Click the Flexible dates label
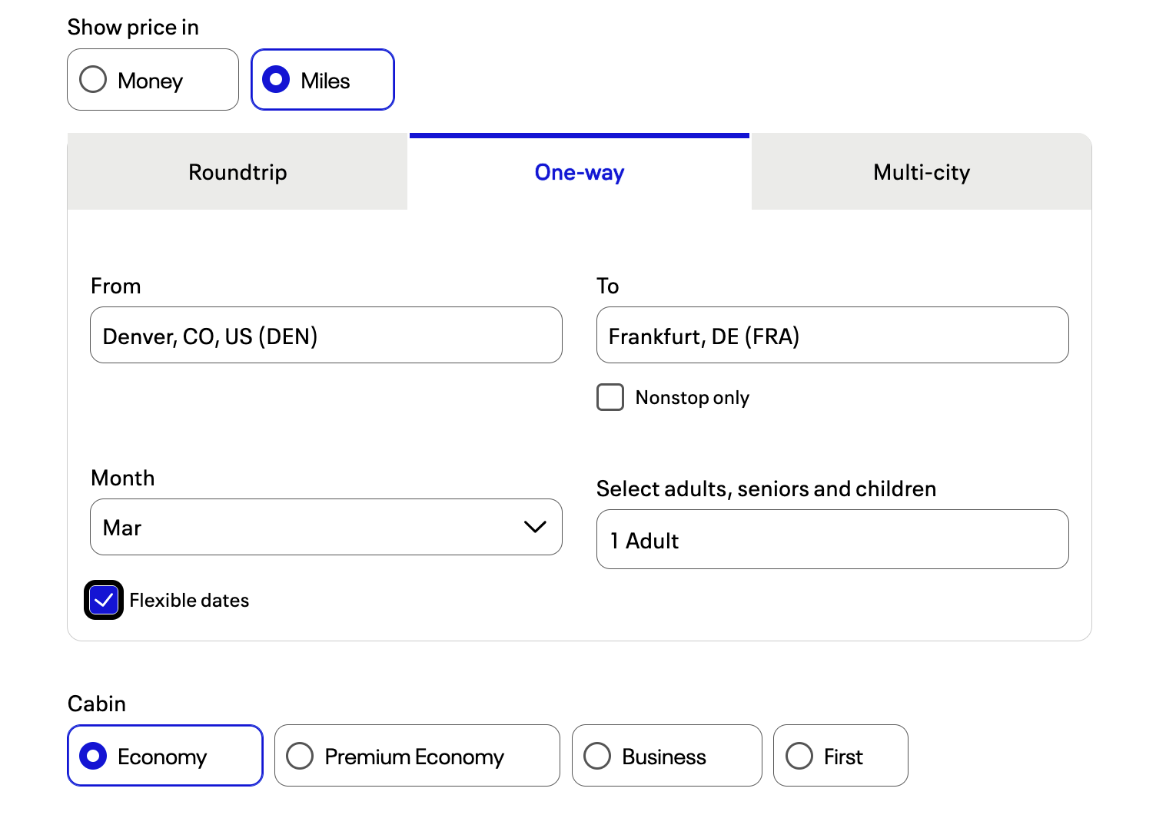The height and width of the screenshot is (828, 1156). coord(188,600)
